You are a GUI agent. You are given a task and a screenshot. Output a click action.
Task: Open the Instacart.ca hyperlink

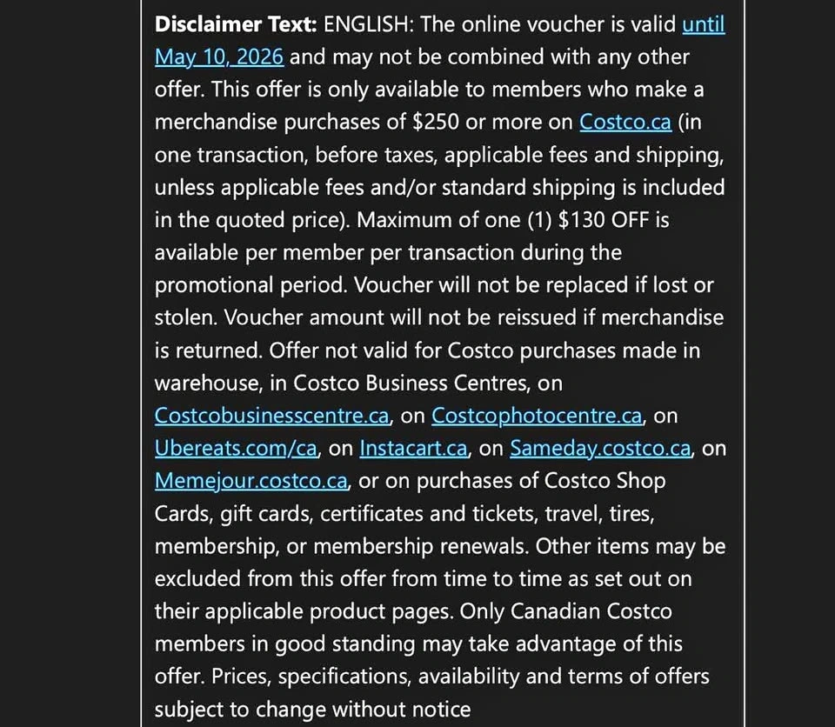click(x=414, y=449)
